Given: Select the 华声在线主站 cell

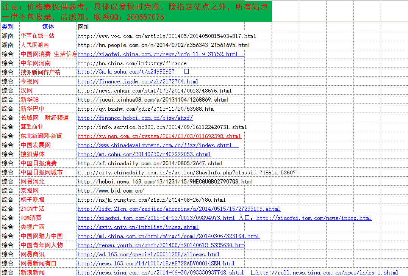Looking at the screenshot, I should click(48, 36).
